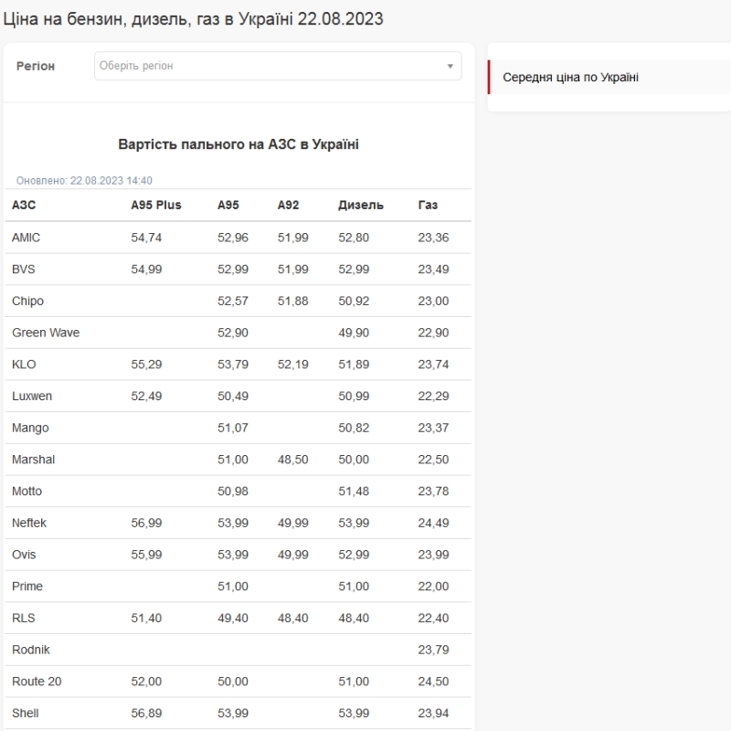Click Chipo A92 price 51,88

293,302
